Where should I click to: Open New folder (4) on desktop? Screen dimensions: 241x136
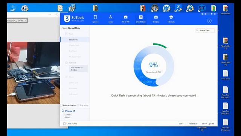226,60
